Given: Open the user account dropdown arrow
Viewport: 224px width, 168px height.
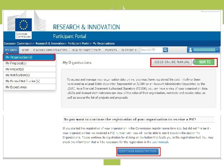Looking at the screenshot, I should tap(217, 50).
